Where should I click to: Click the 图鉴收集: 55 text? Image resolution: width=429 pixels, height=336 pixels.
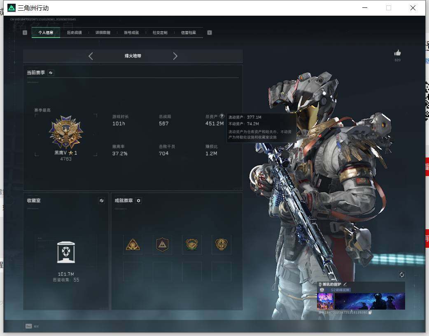(66, 280)
